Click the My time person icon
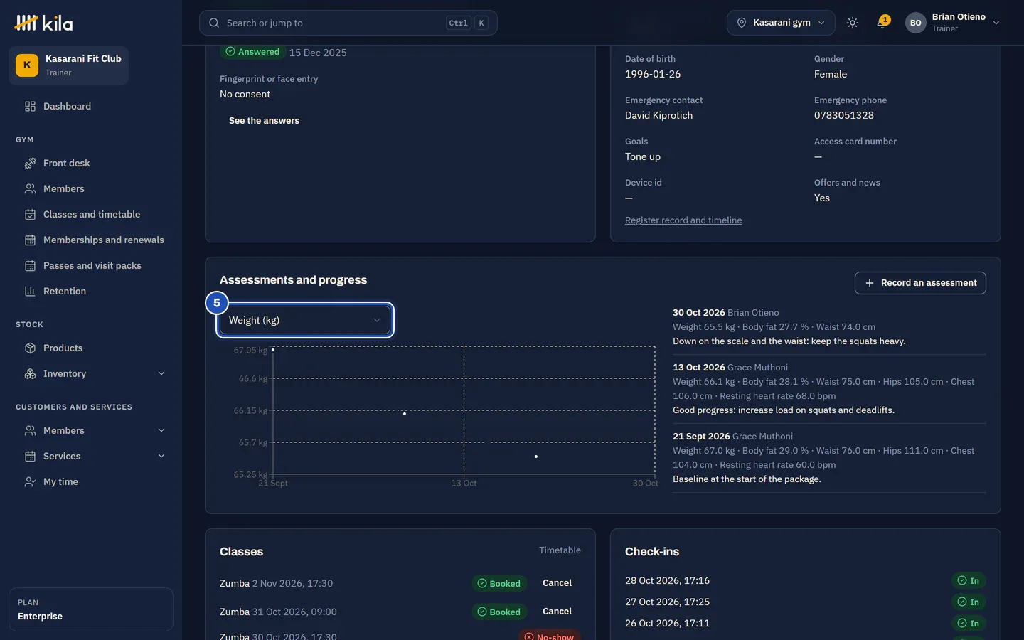 tap(30, 482)
